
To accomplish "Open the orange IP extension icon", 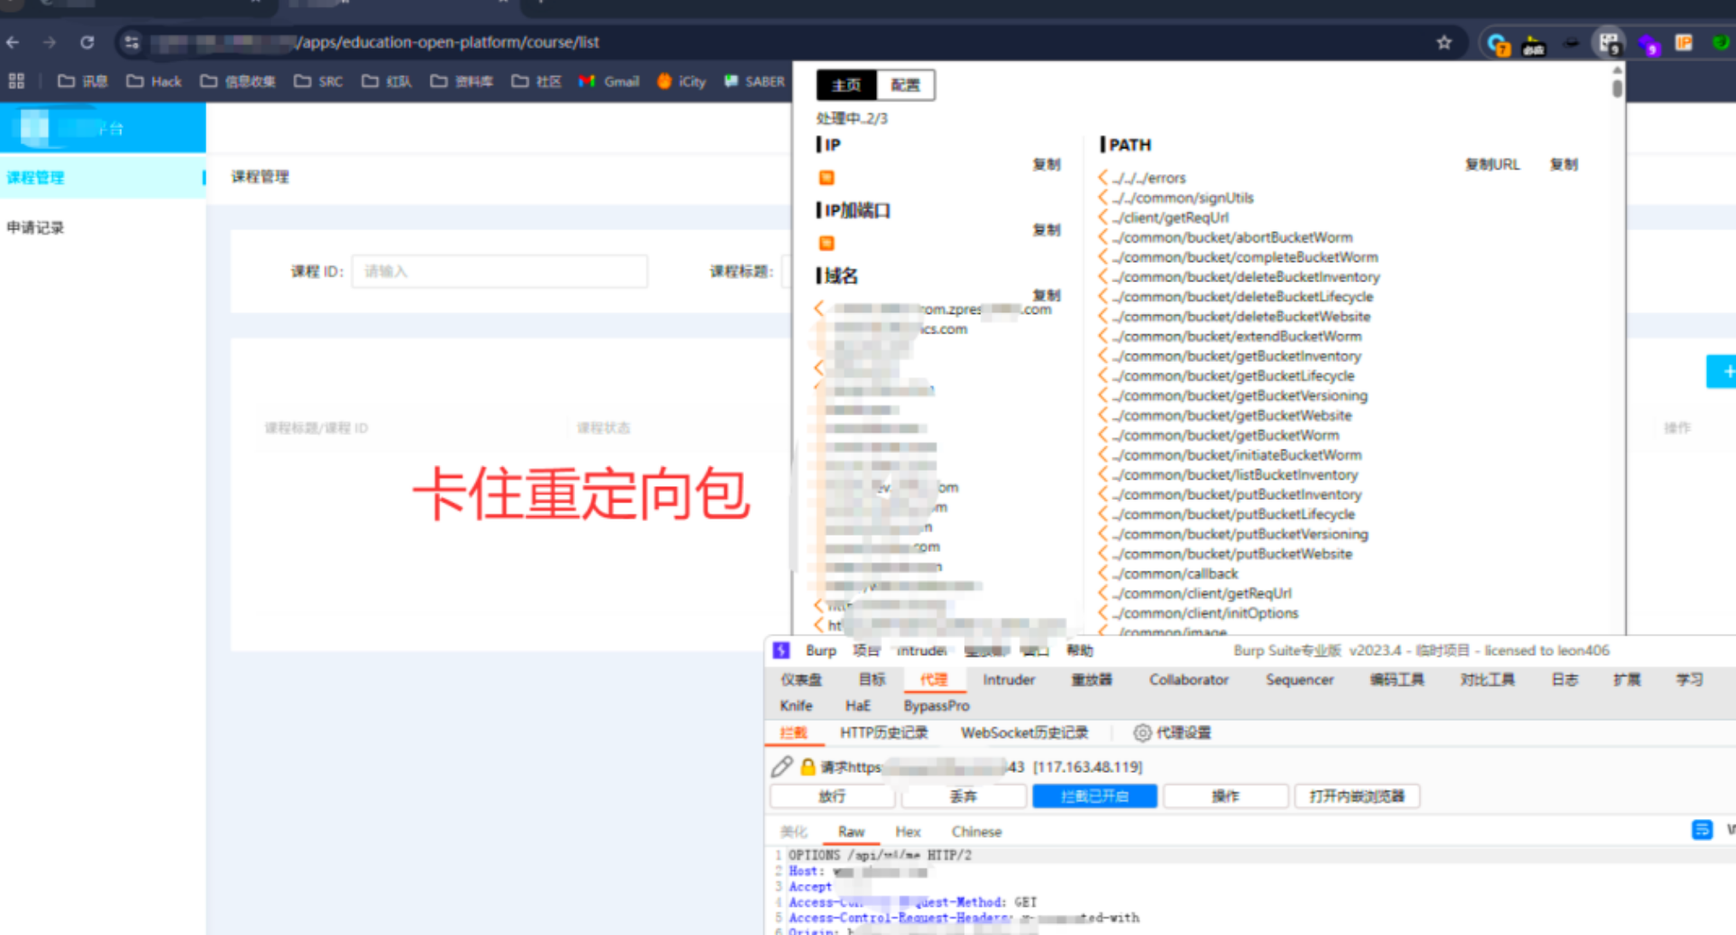I will coord(1684,43).
